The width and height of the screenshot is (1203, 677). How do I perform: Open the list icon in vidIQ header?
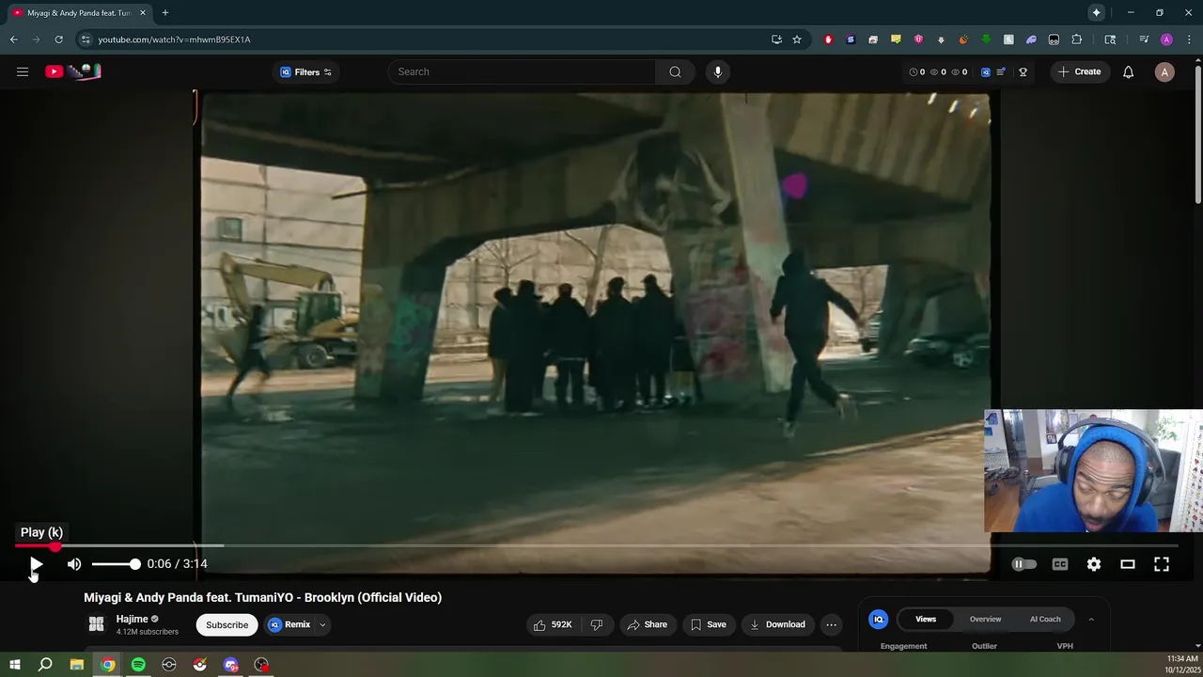[1002, 72]
